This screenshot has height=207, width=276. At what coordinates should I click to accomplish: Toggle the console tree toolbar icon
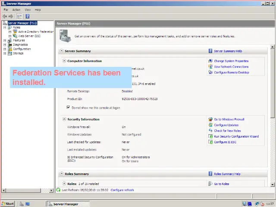[19, 16]
